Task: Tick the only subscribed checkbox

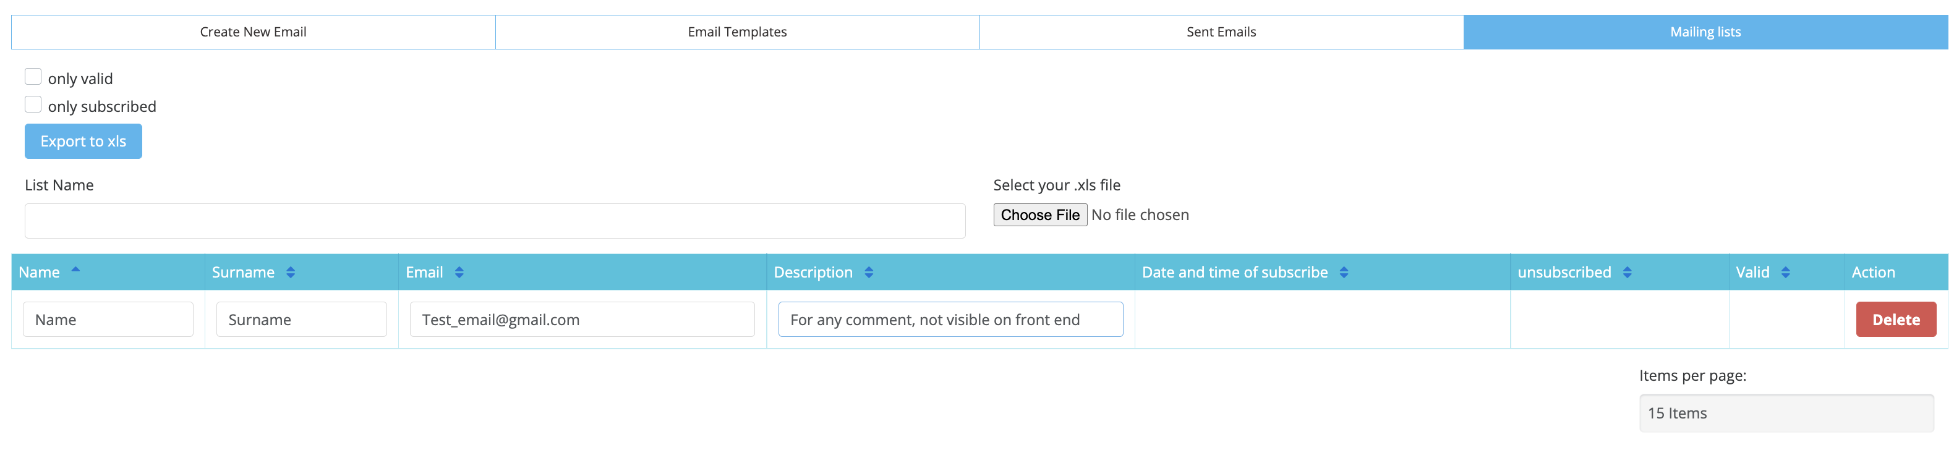Action: [33, 104]
